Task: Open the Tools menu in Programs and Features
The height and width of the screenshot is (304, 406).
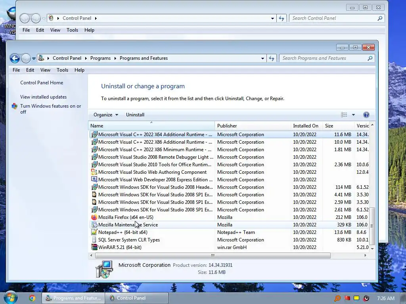Action: pyautogui.click(x=62, y=70)
